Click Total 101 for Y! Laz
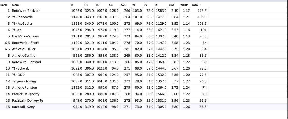This screenshot has width=288, height=119. pos(203,30)
